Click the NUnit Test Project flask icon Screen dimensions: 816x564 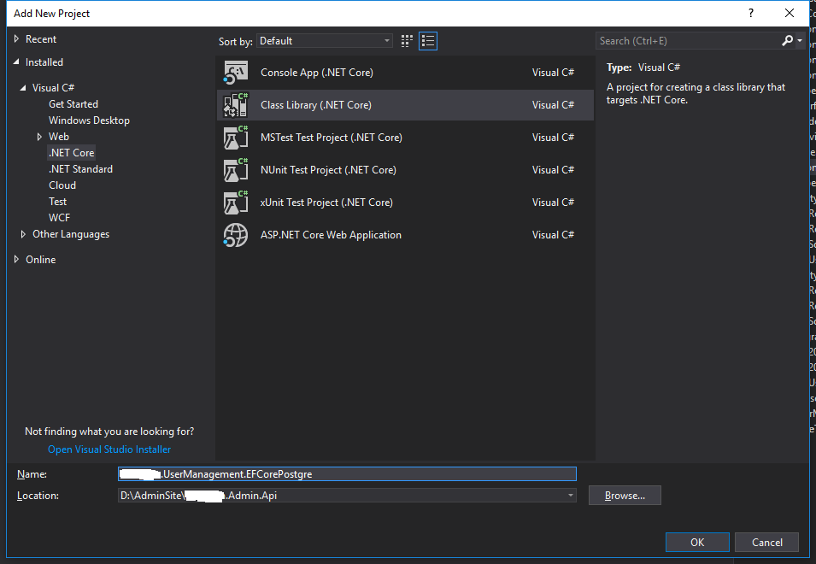tap(236, 170)
